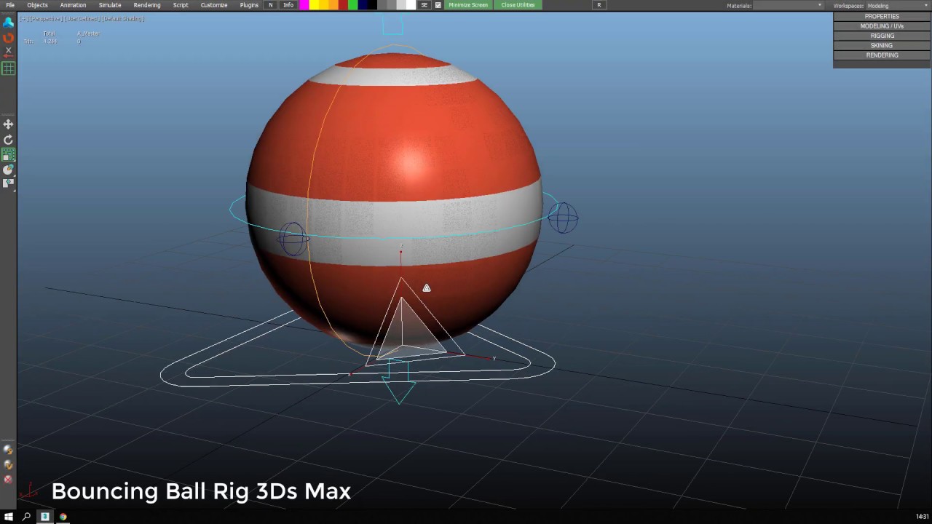Click the User Defined viewport label
This screenshot has height=524, width=932.
tap(82, 19)
